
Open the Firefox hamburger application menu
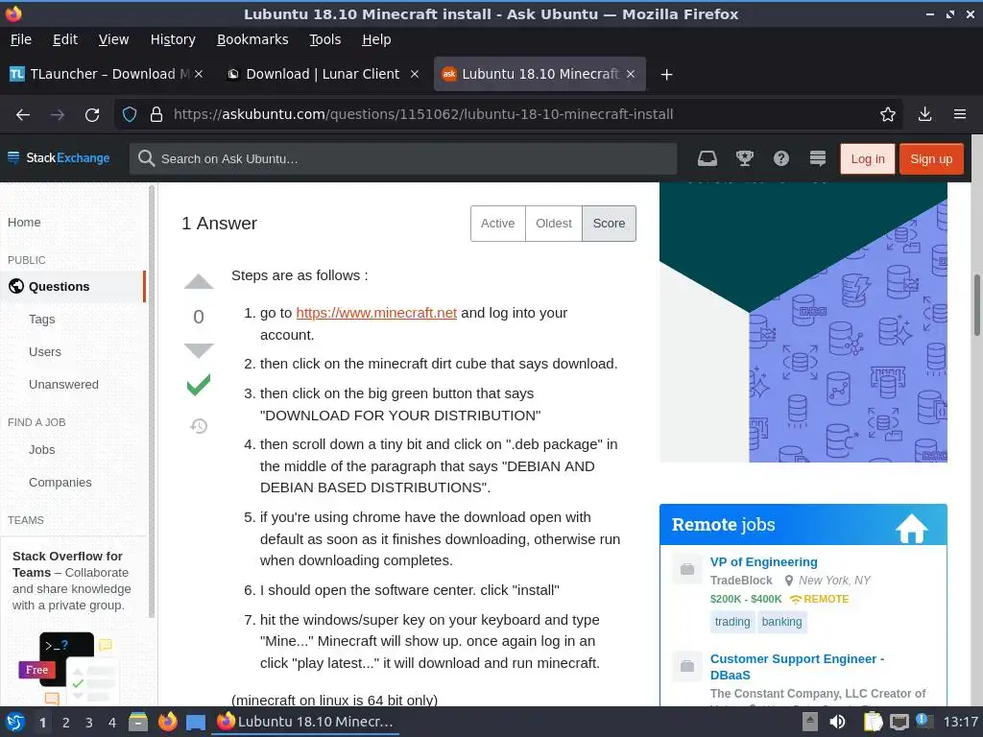pyautogui.click(x=960, y=114)
